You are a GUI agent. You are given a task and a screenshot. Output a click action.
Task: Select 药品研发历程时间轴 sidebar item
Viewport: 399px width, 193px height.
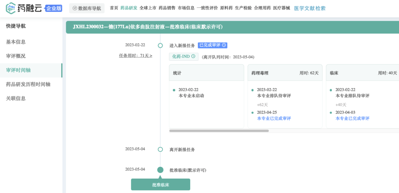[x=28, y=84]
